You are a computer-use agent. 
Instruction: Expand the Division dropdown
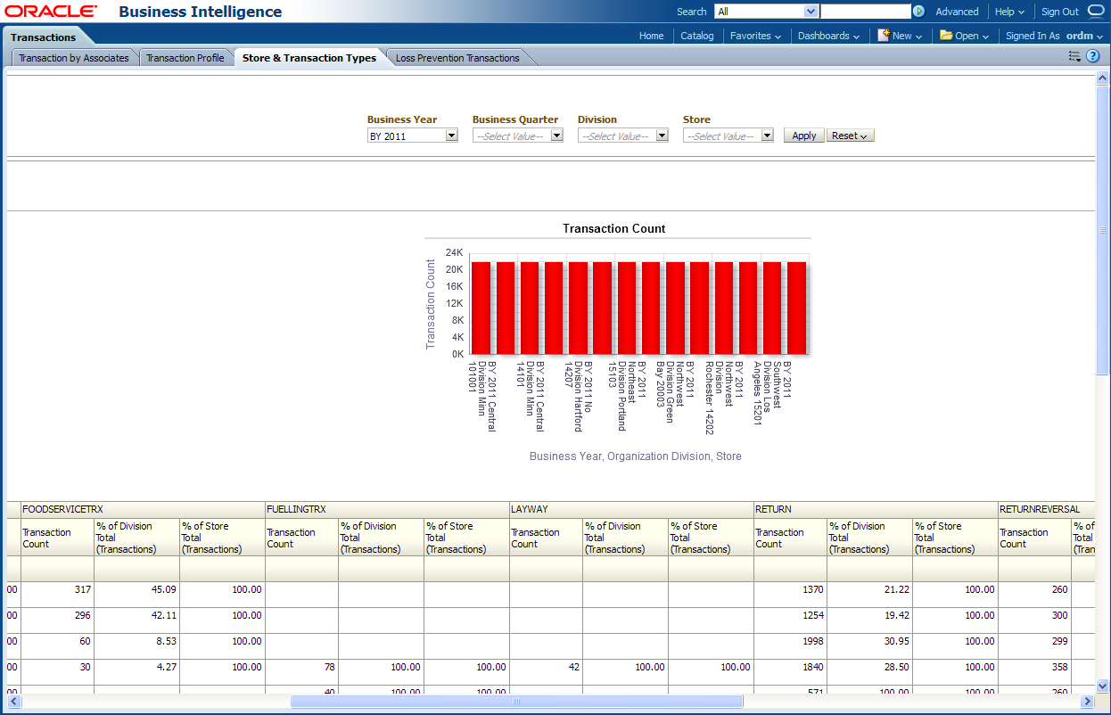pos(662,136)
